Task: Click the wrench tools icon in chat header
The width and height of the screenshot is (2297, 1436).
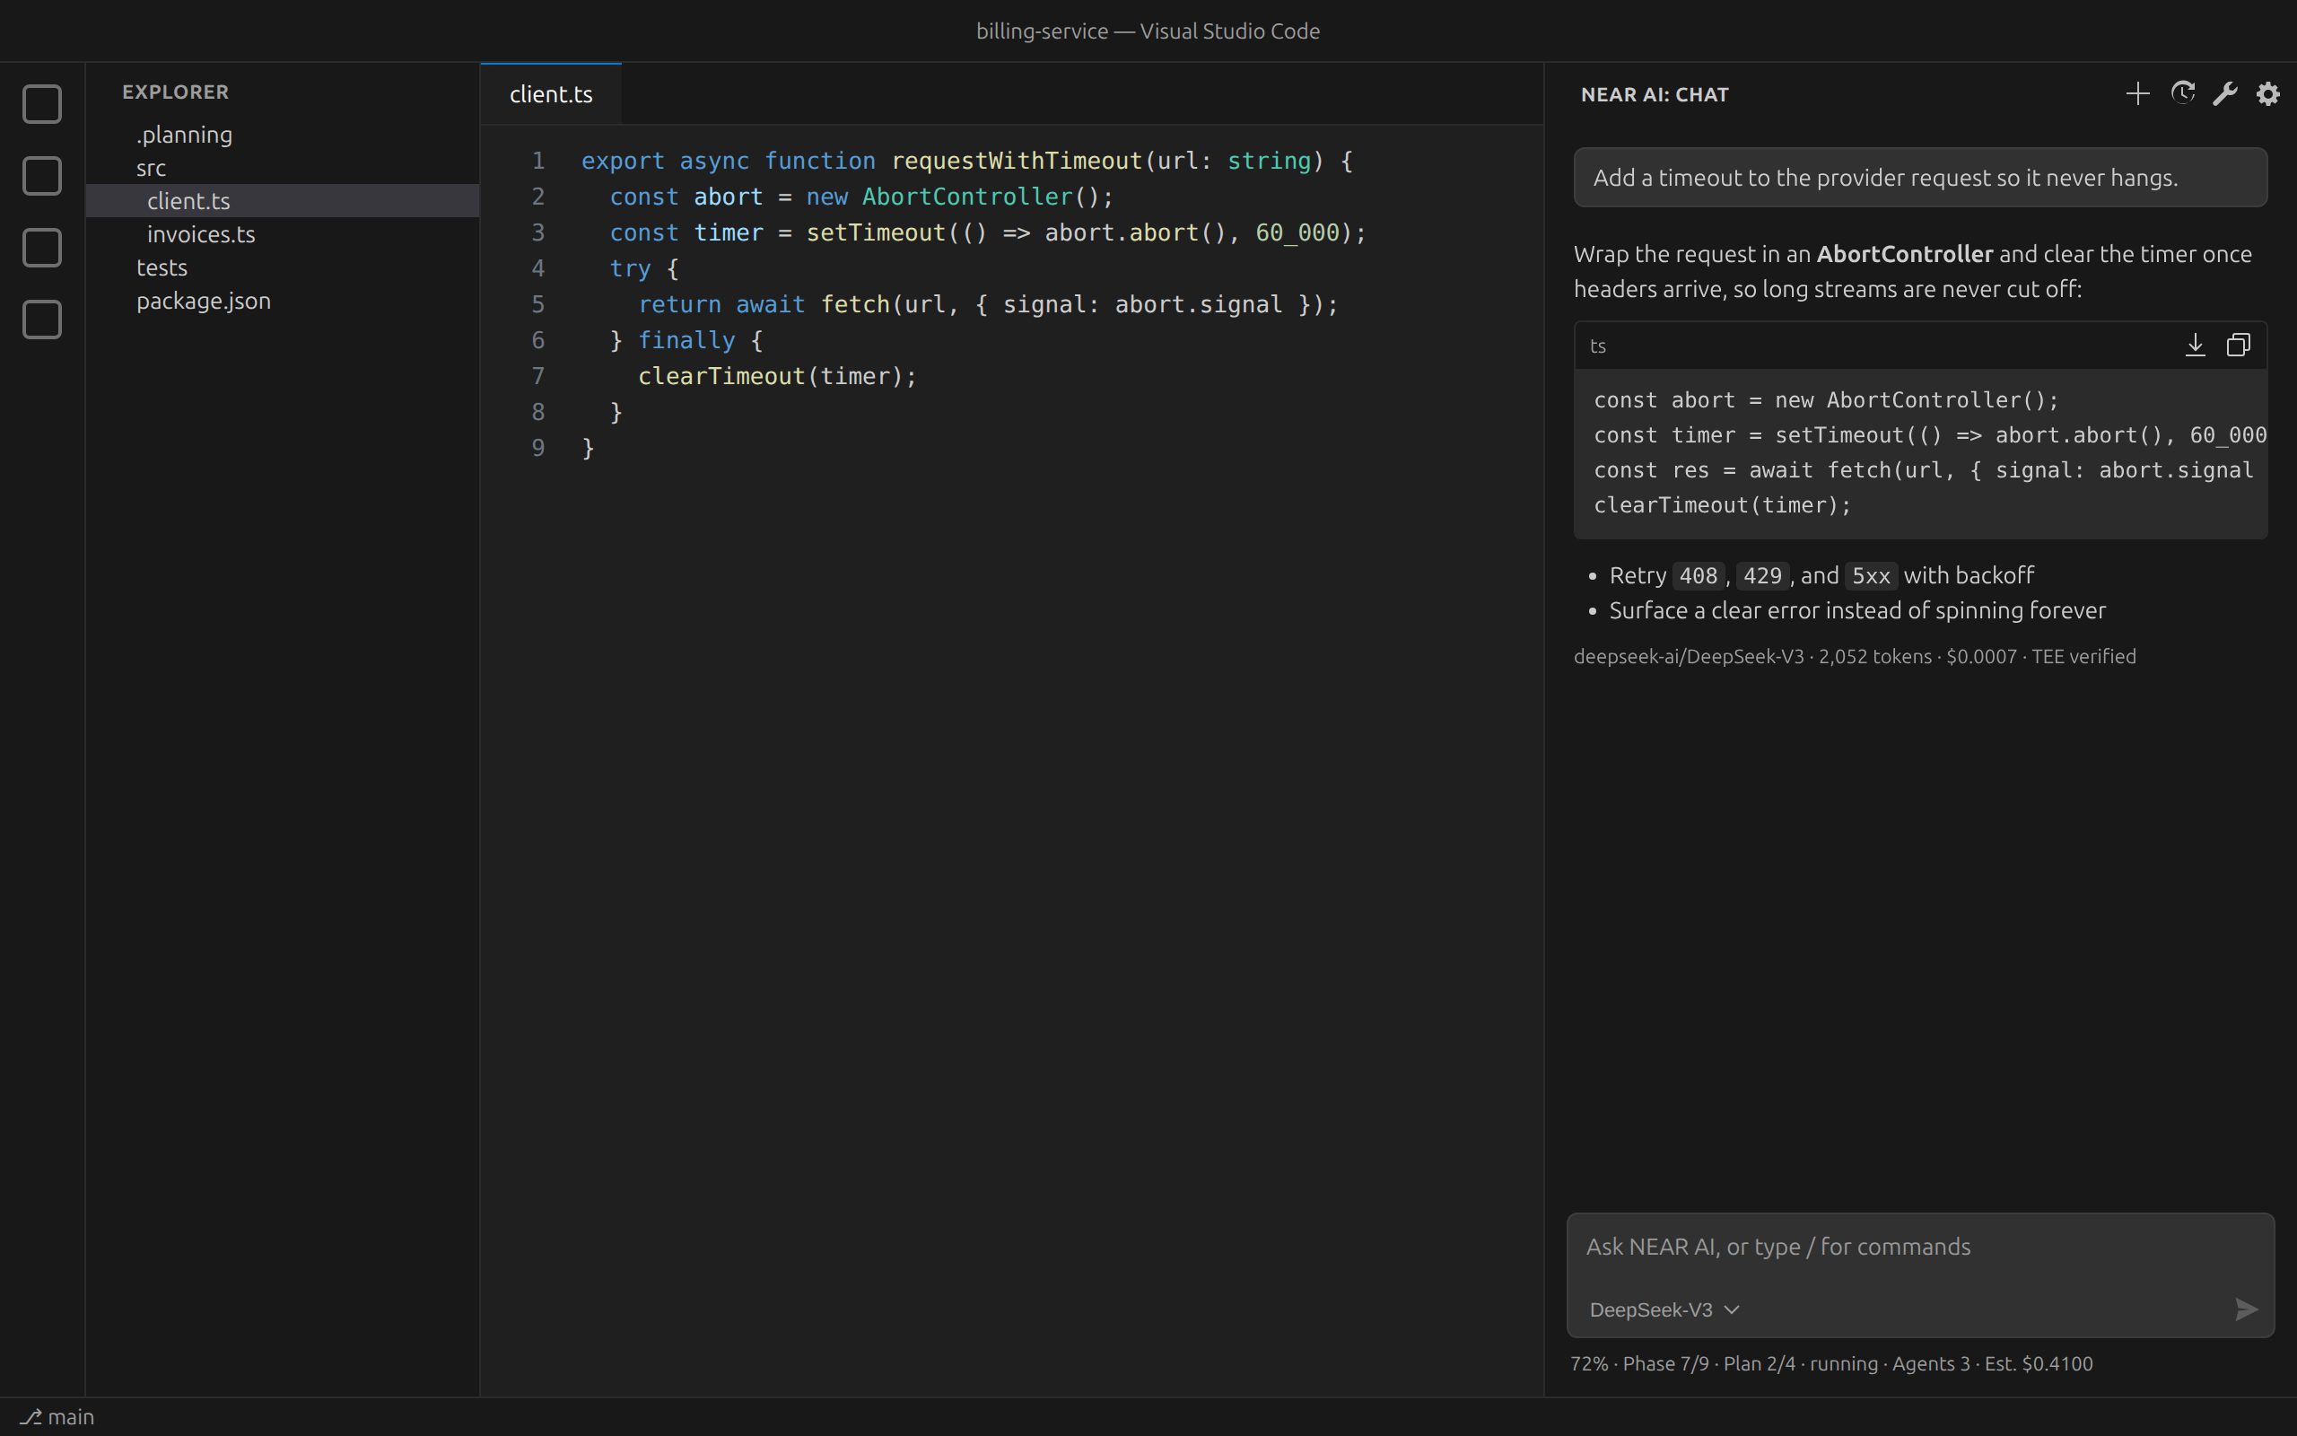Action: click(2225, 93)
